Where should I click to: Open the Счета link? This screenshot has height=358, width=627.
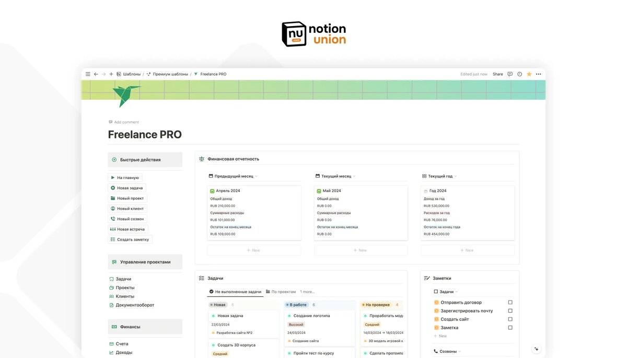pyautogui.click(x=119, y=344)
